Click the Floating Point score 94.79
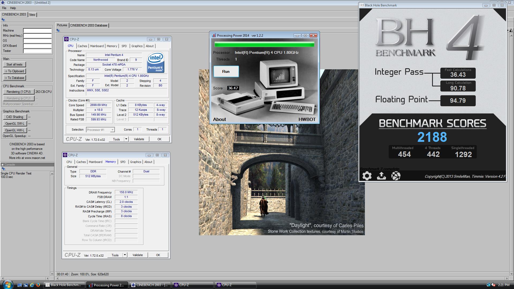The image size is (514, 289). 458,101
